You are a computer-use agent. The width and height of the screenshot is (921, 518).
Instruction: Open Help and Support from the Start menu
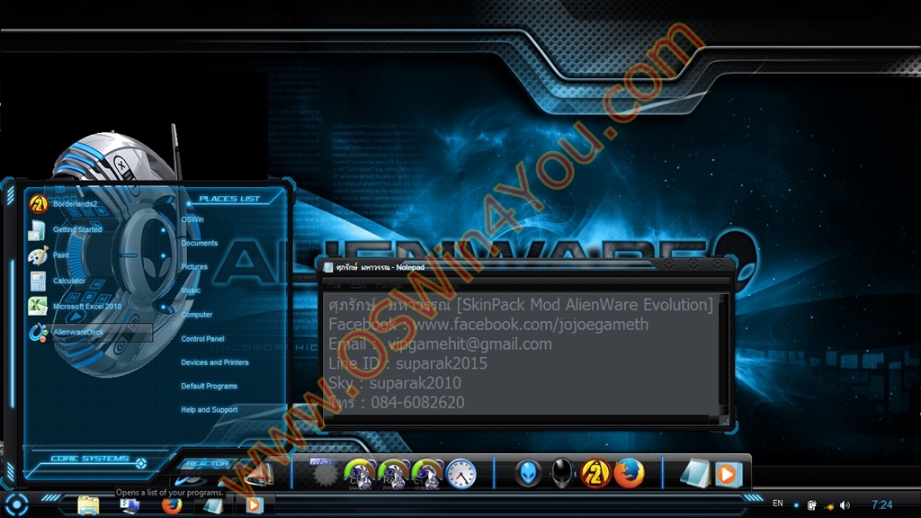pos(209,410)
